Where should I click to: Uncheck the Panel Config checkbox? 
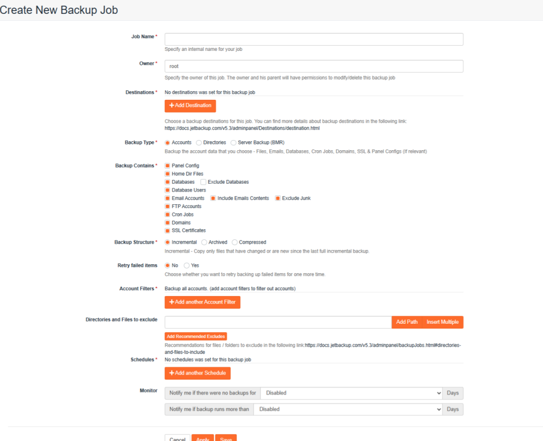[167, 166]
